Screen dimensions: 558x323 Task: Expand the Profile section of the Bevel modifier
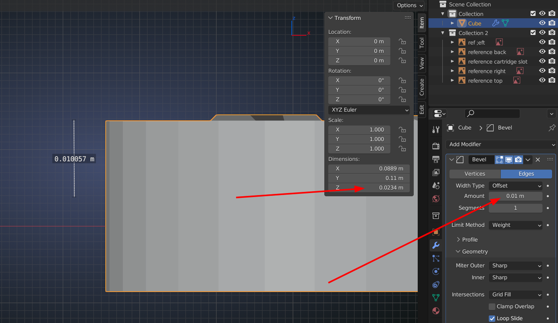[470, 239]
